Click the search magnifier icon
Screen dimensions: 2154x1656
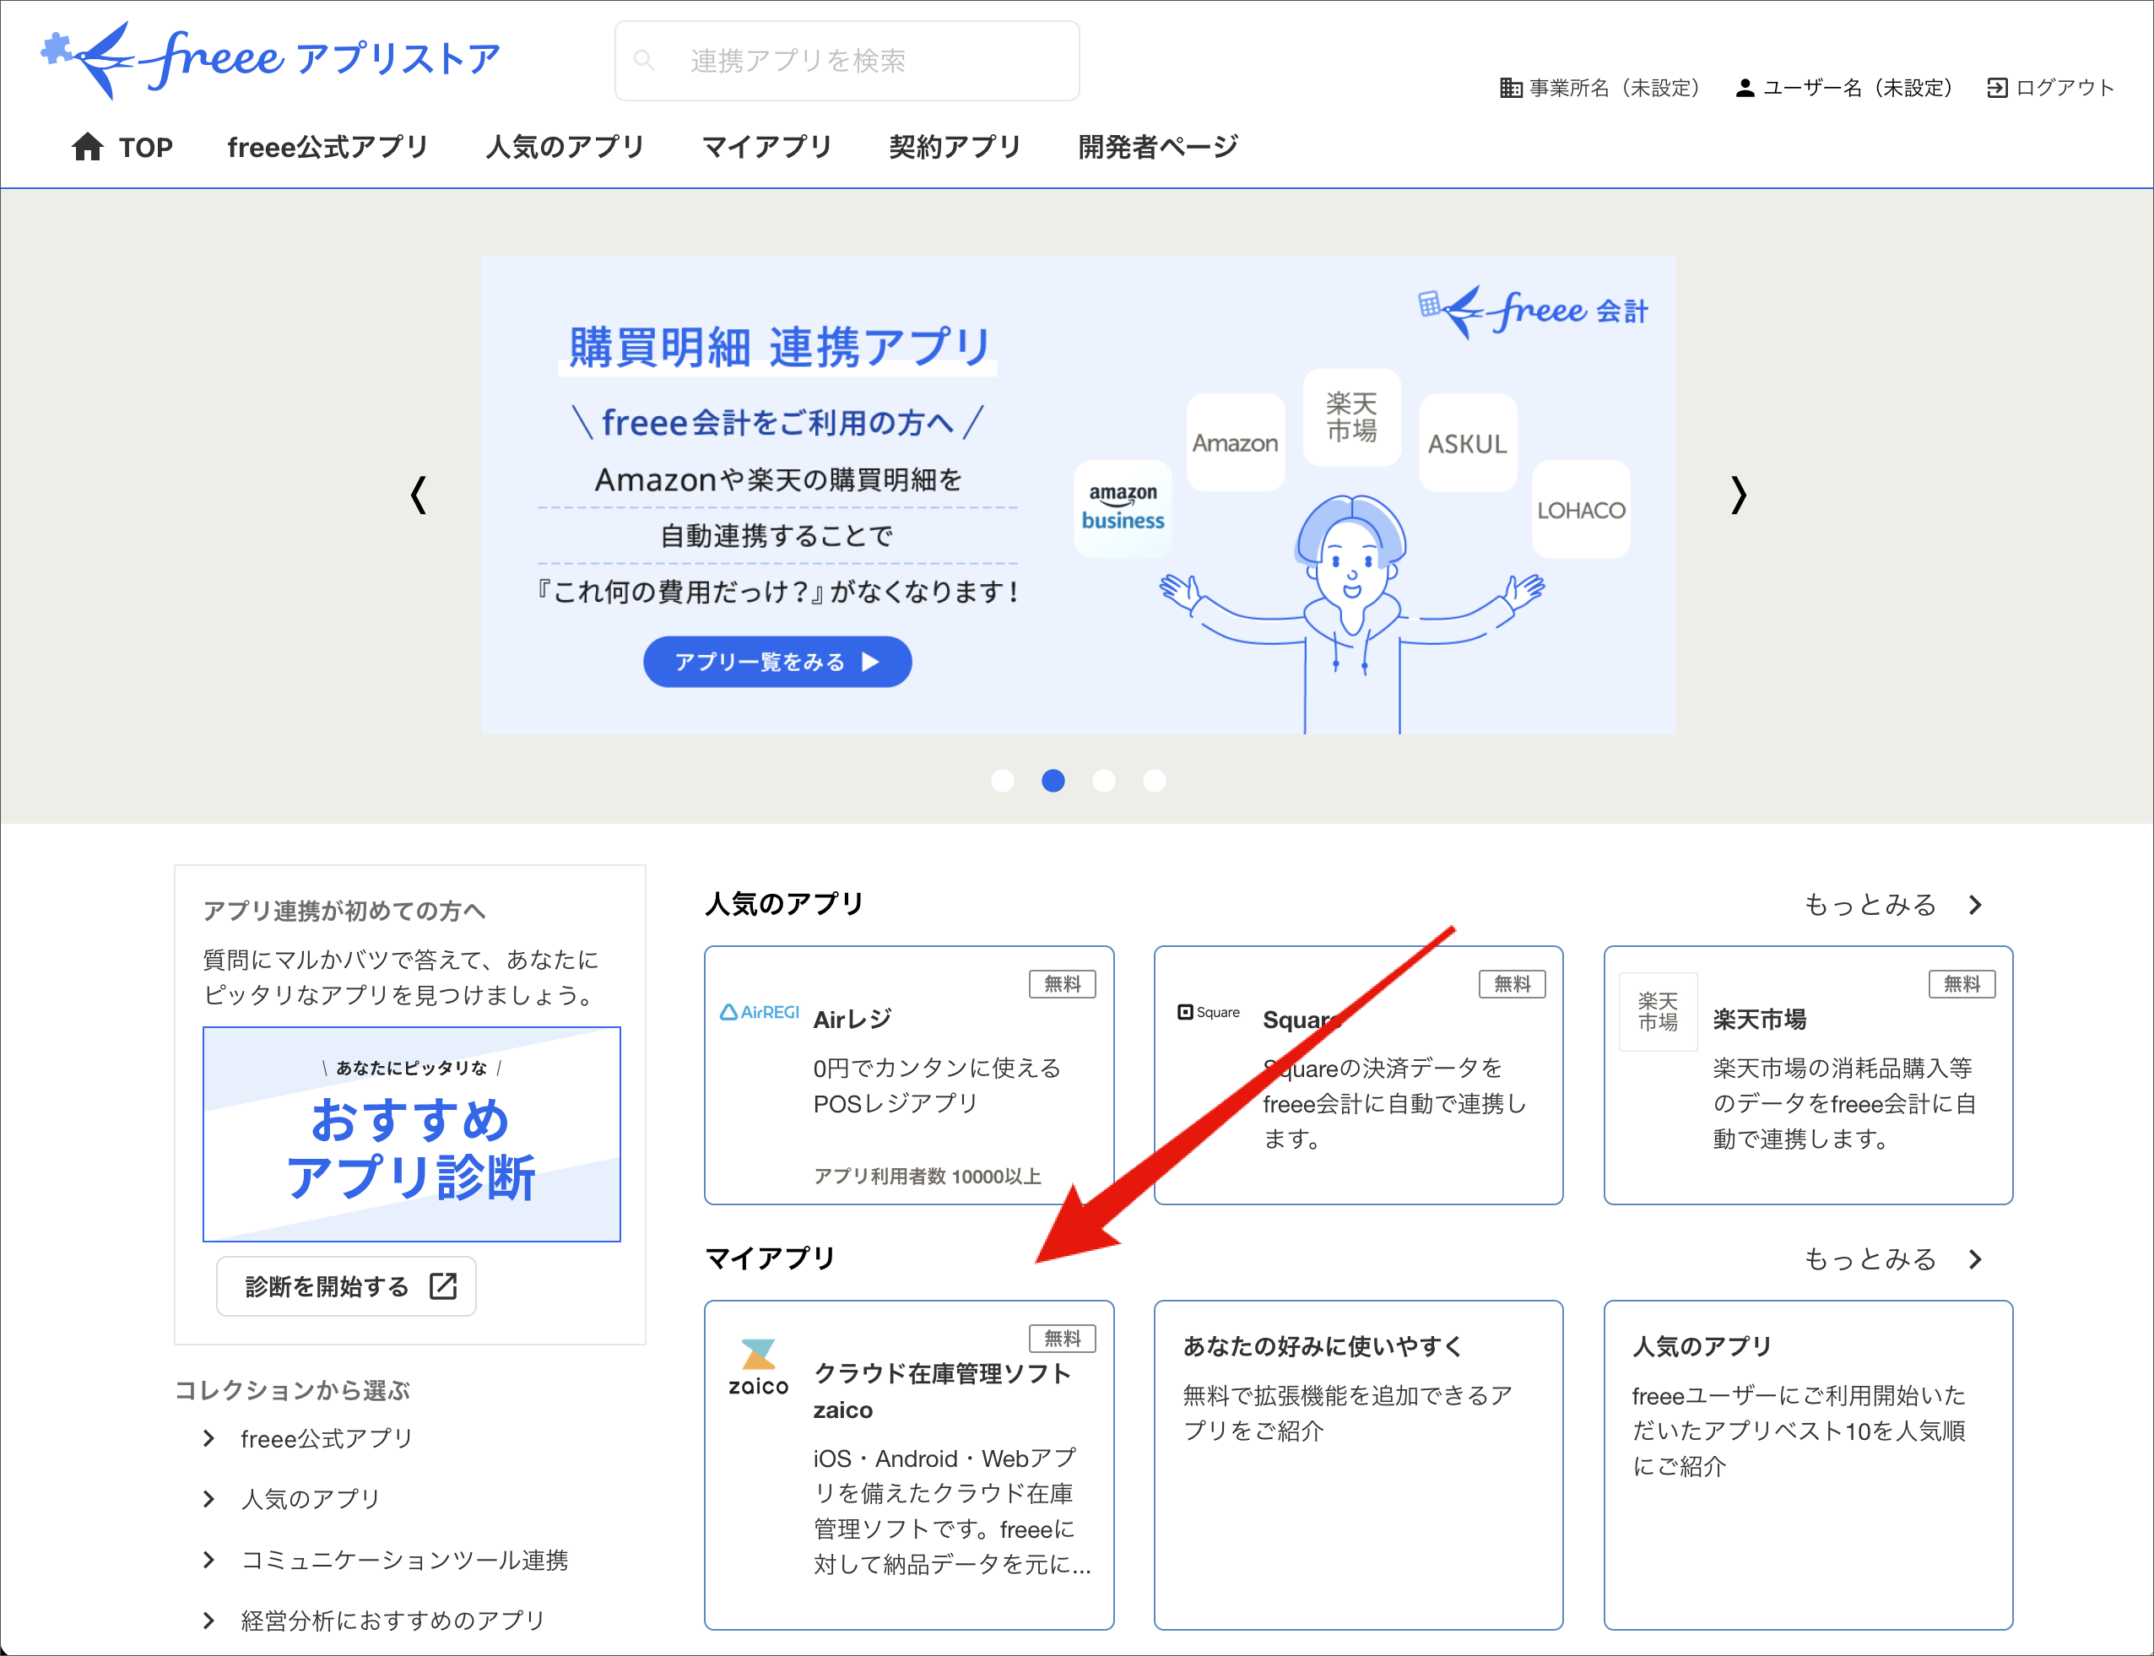click(x=644, y=60)
